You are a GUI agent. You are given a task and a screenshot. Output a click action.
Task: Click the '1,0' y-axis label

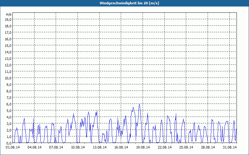[9, 137]
